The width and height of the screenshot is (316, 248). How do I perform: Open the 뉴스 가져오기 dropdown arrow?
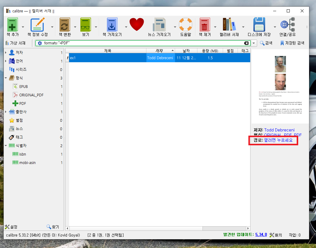point(175,27)
